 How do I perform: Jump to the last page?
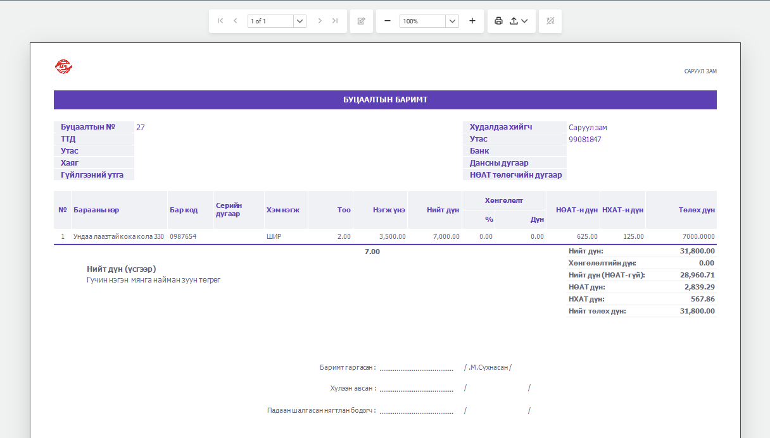coord(335,21)
